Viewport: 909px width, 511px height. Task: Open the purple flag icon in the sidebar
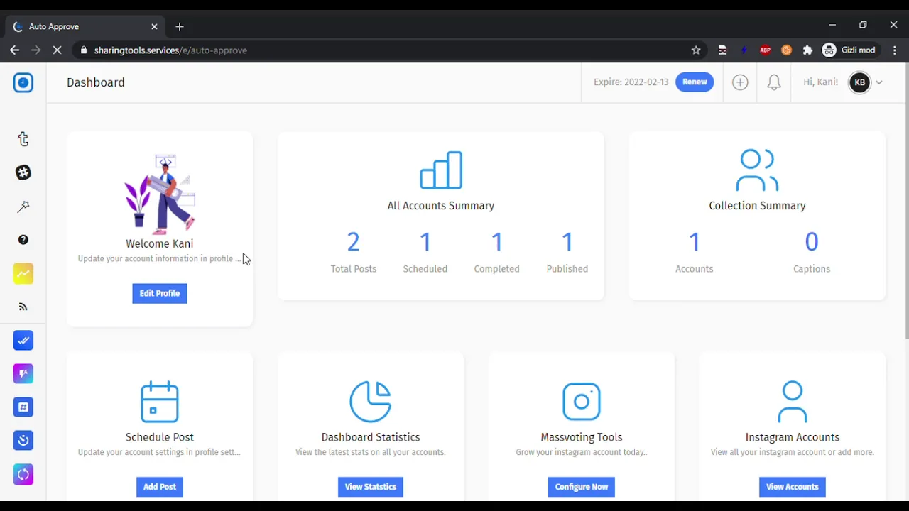pyautogui.click(x=23, y=374)
